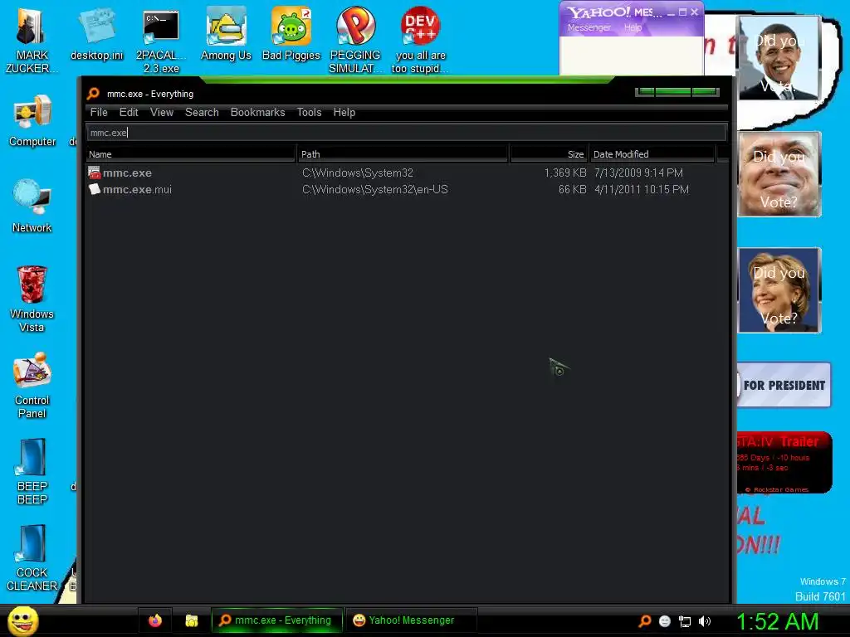Select the Among Us desktop icon
This screenshot has height=637, width=850.
226,35
